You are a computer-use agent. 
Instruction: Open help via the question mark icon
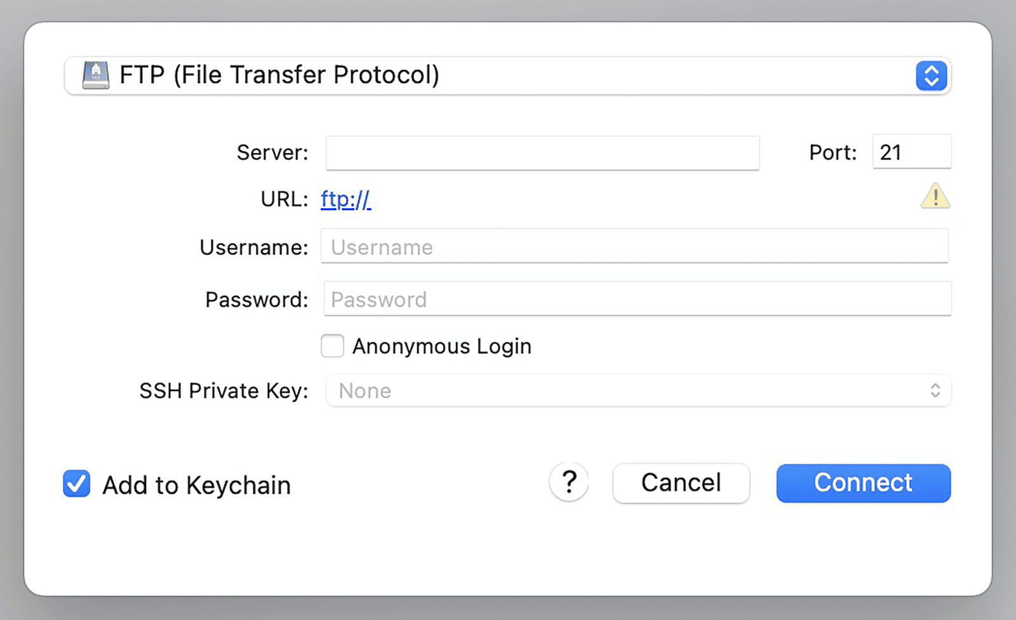[x=568, y=482]
